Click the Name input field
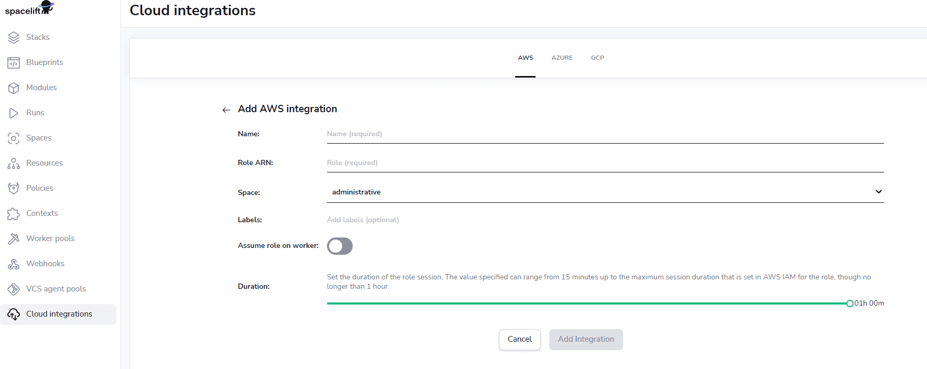 pyautogui.click(x=605, y=134)
